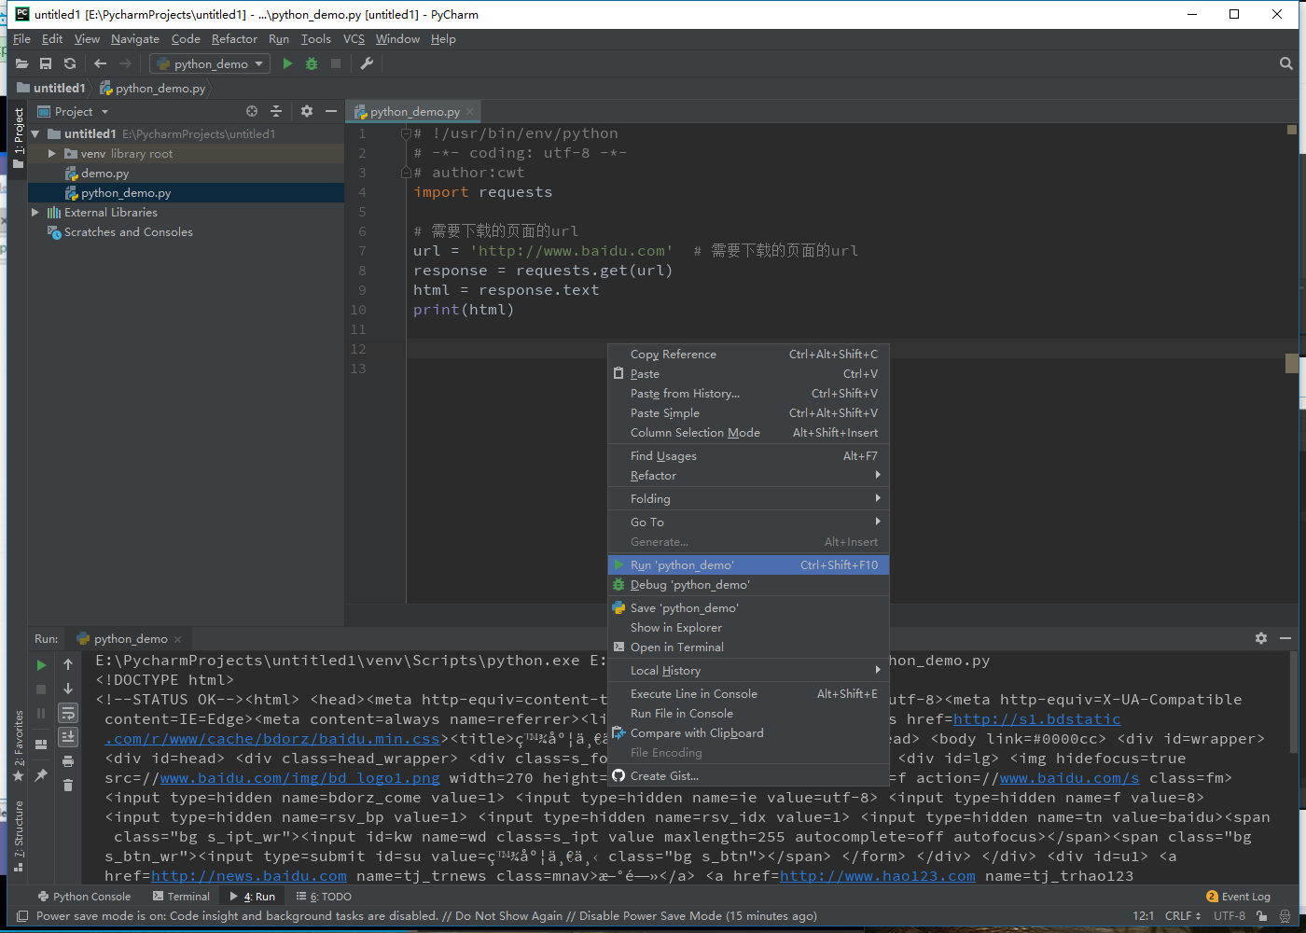This screenshot has height=933, width=1306.
Task: Choose Compare with Clipboard
Action: coord(748,733)
